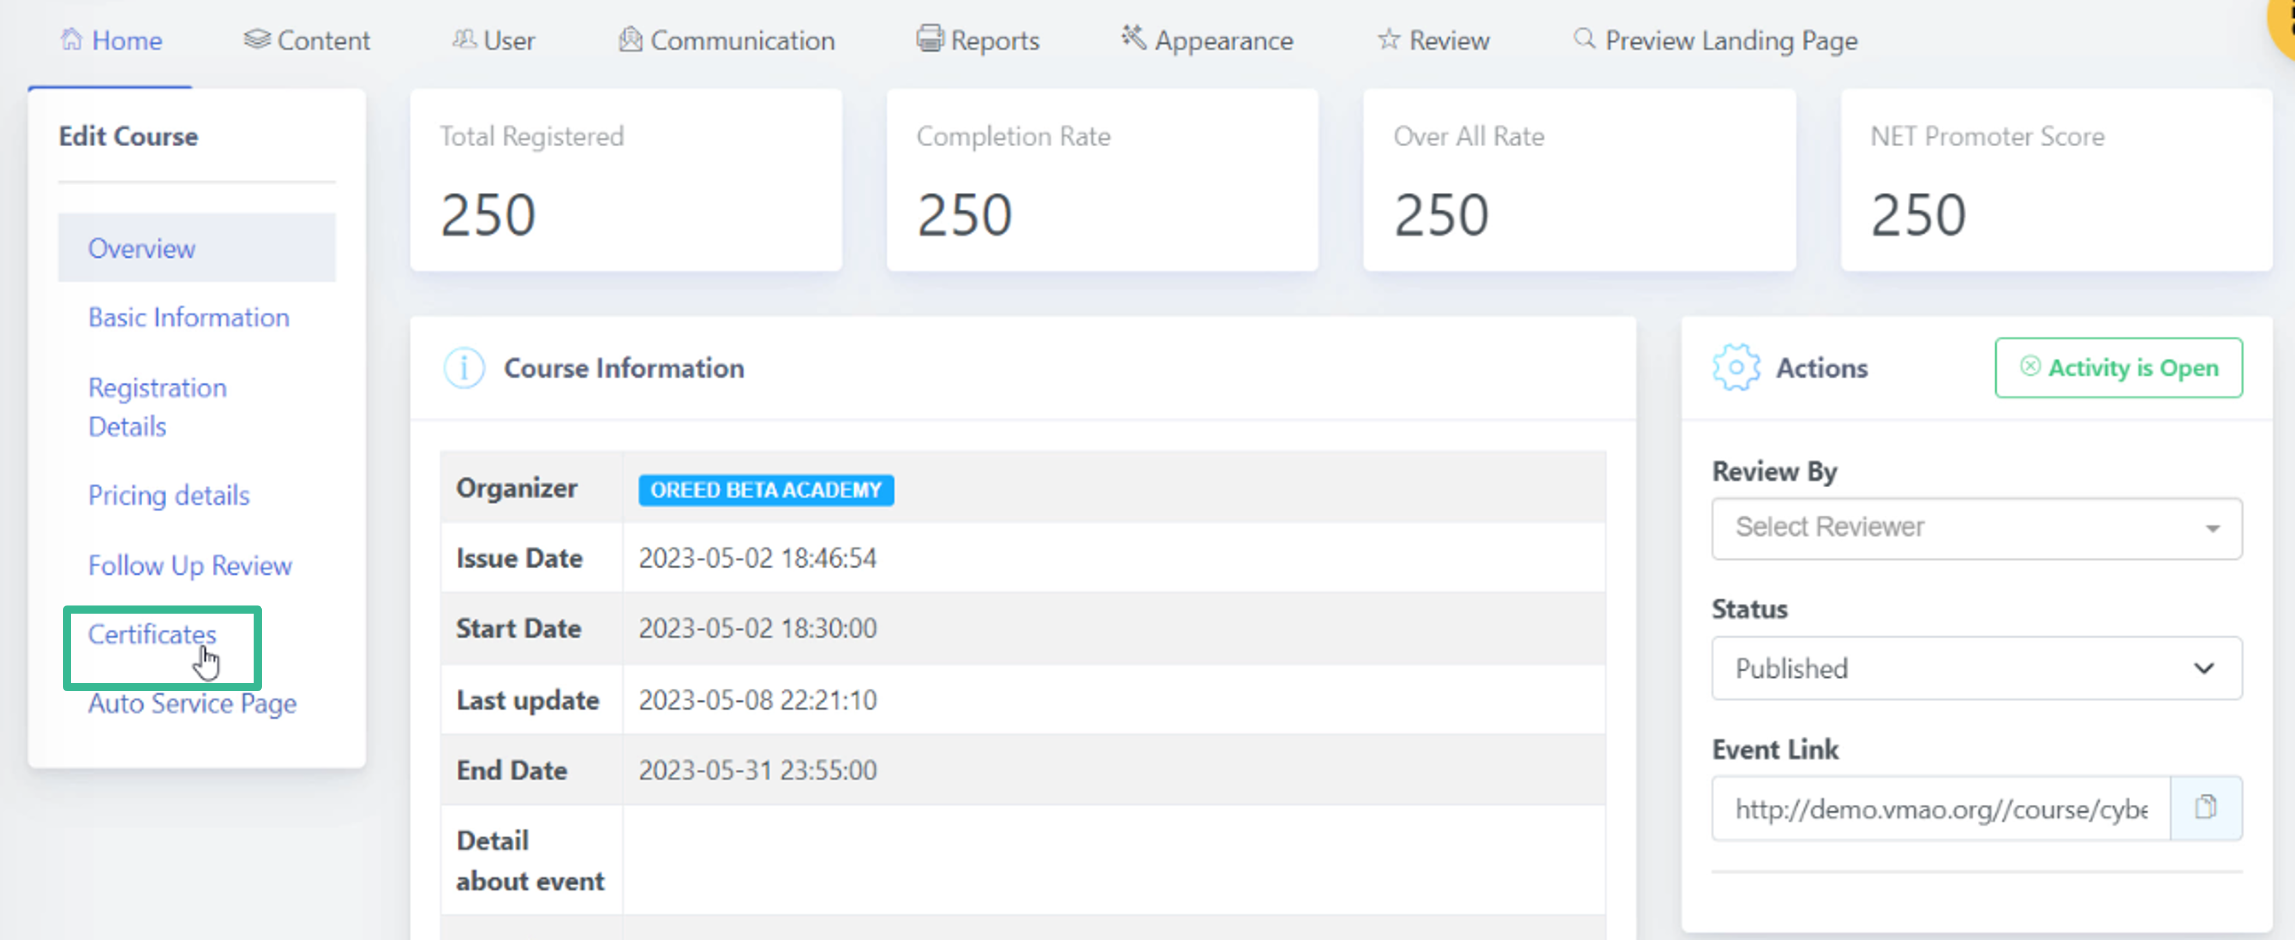Click the Communication icon in the nav bar
Screen dimensions: 2295x940
tap(630, 39)
